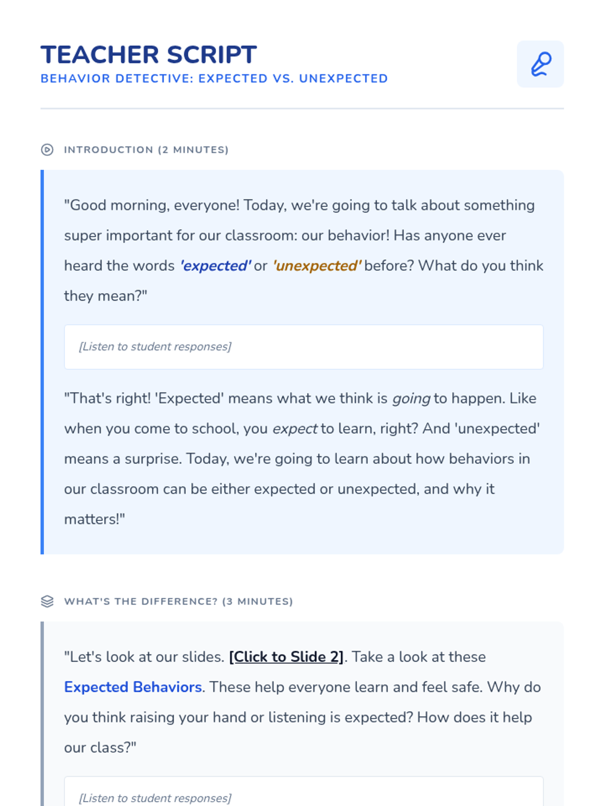
Task: Click the blue "Expected Behaviors" text
Action: 133,687
